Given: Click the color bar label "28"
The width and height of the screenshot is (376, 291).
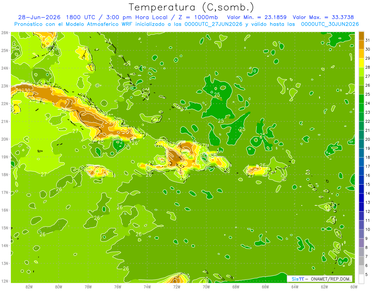Looking at the screenshot, I should pos(368,67).
